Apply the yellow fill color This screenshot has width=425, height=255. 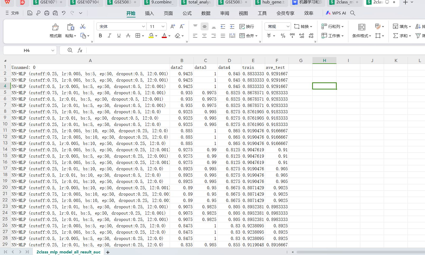click(x=151, y=36)
